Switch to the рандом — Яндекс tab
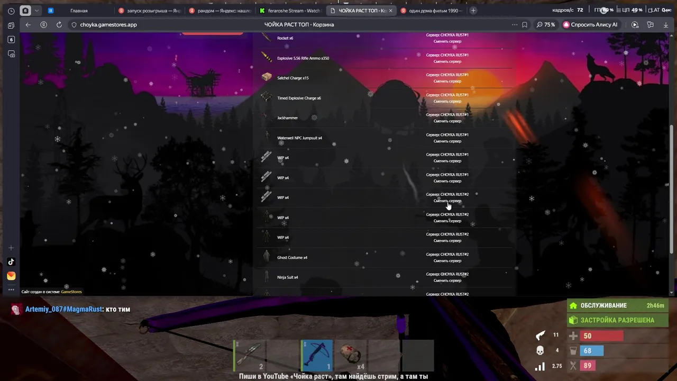This screenshot has height=381, width=677. [x=220, y=11]
